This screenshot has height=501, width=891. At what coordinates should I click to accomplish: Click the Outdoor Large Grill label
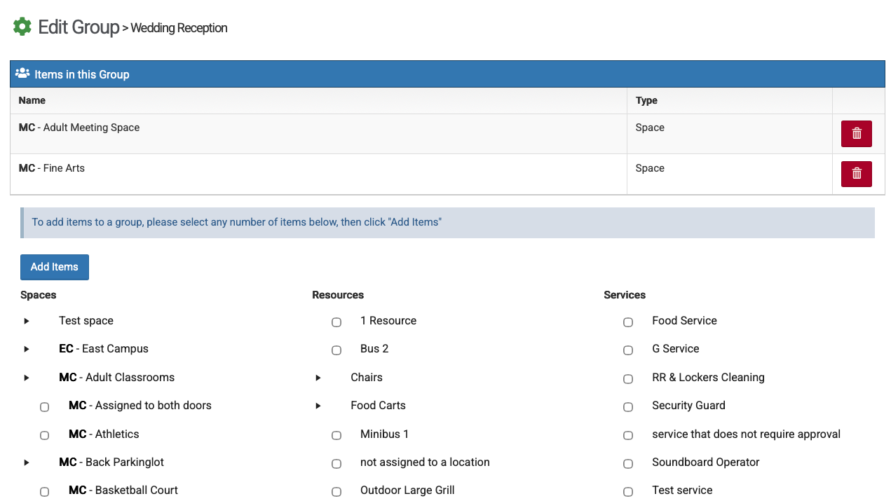tap(407, 490)
